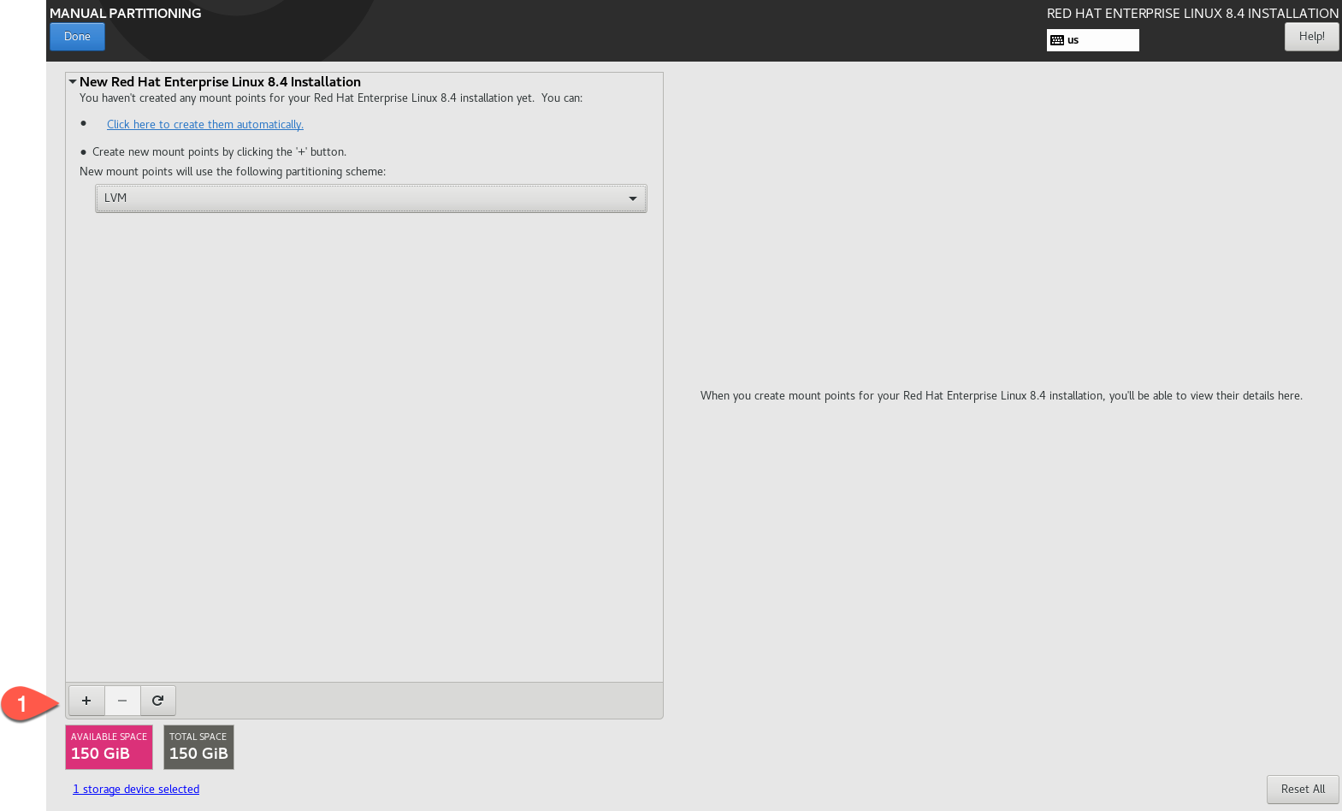Open the Help! button

coord(1311,37)
